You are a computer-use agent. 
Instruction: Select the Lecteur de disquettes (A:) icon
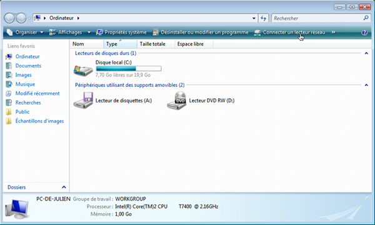(83, 101)
